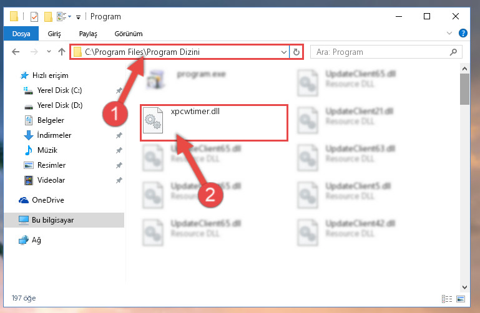Click the Properties checkmark quick access icon

[x=34, y=16]
